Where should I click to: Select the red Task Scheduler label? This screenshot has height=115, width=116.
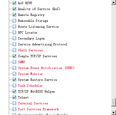tap(30, 86)
